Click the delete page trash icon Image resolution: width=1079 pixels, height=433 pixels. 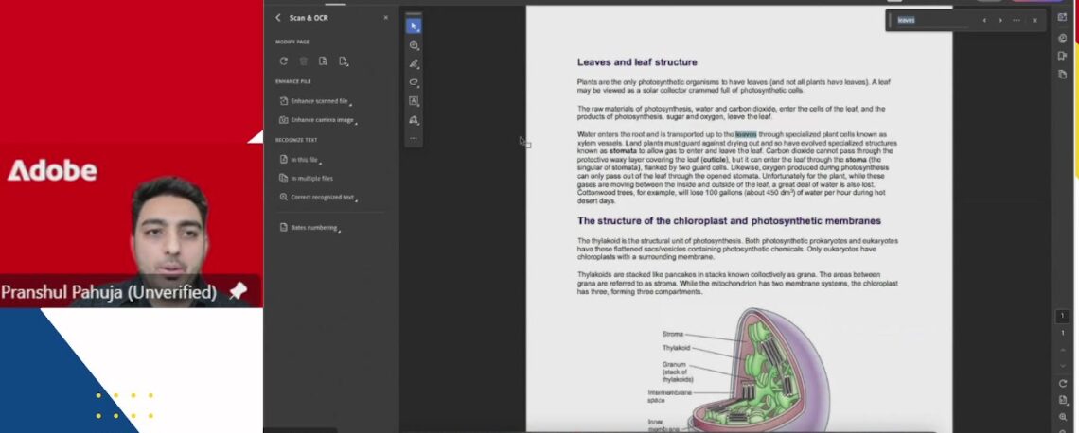coord(303,61)
